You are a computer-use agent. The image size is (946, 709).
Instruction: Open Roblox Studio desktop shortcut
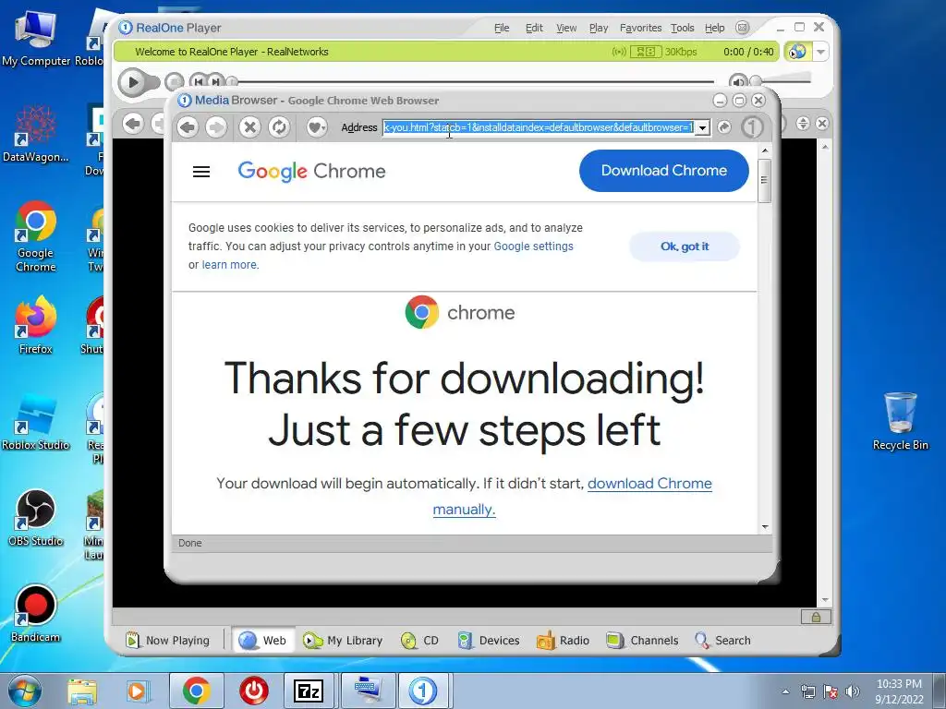(x=35, y=422)
